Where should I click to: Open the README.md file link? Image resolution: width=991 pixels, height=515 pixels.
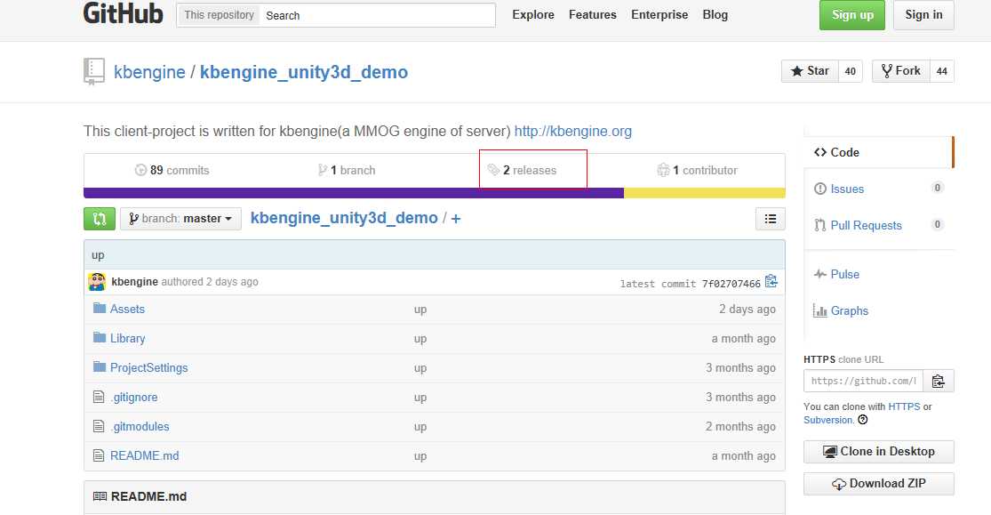coord(144,455)
